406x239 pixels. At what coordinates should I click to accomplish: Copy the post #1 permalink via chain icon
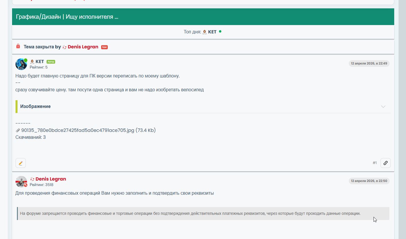click(x=385, y=163)
